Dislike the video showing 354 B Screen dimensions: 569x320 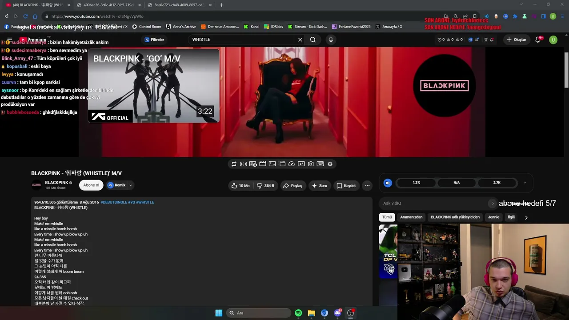pyautogui.click(x=266, y=186)
